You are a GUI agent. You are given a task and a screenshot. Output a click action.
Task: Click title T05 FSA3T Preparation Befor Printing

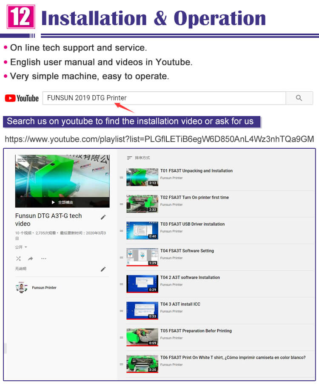coord(196,331)
